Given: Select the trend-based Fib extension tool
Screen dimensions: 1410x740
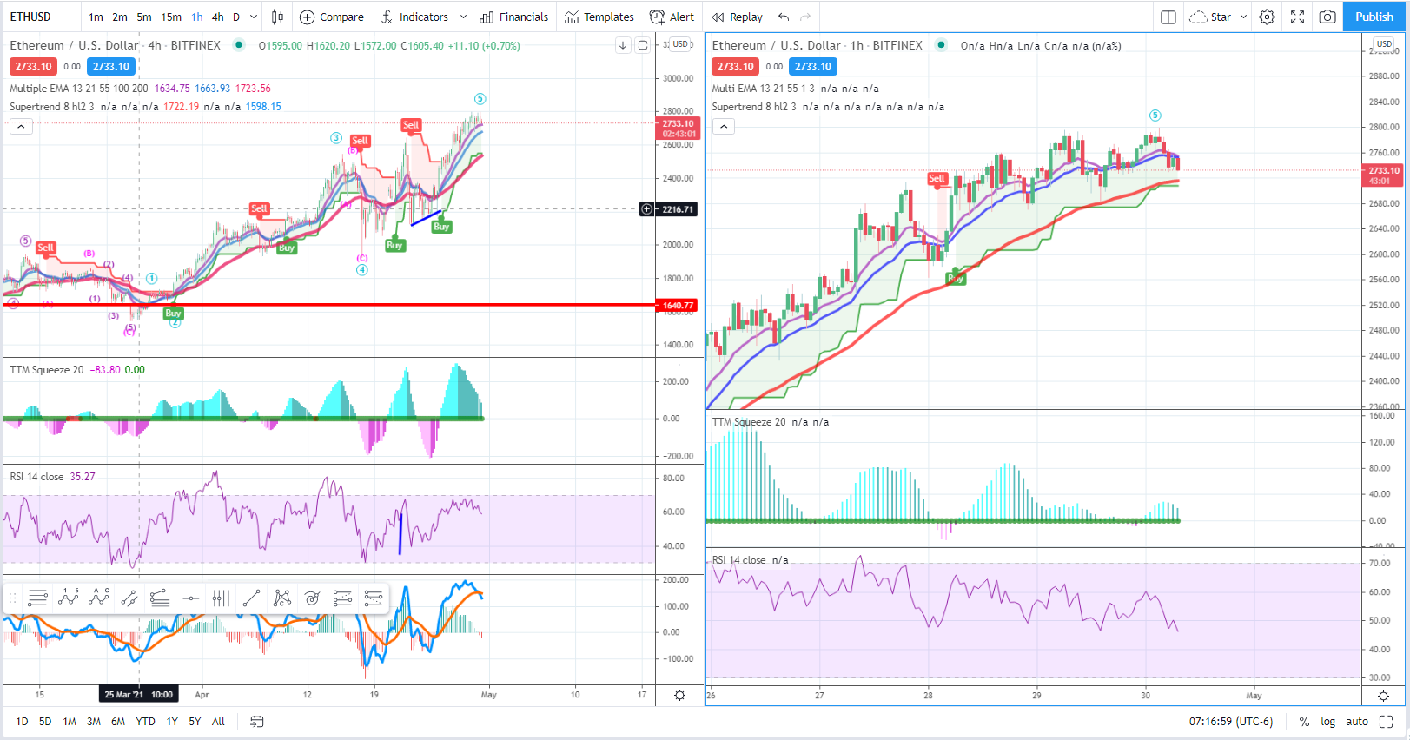Looking at the screenshot, I should click(x=343, y=598).
